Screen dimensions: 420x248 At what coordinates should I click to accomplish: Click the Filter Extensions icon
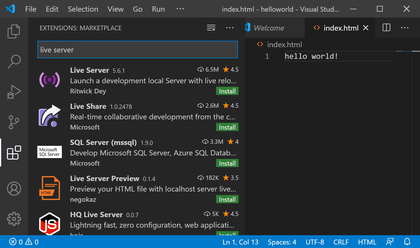(211, 28)
